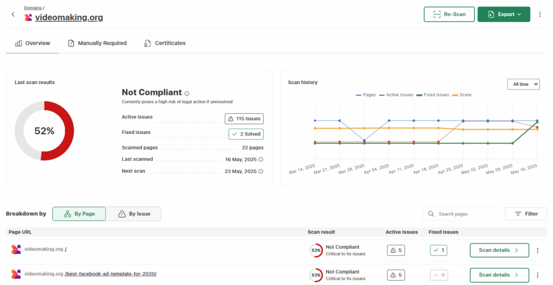553x285 pixels.
Task: Click the magnifier icon in Search pages
Action: point(431,214)
